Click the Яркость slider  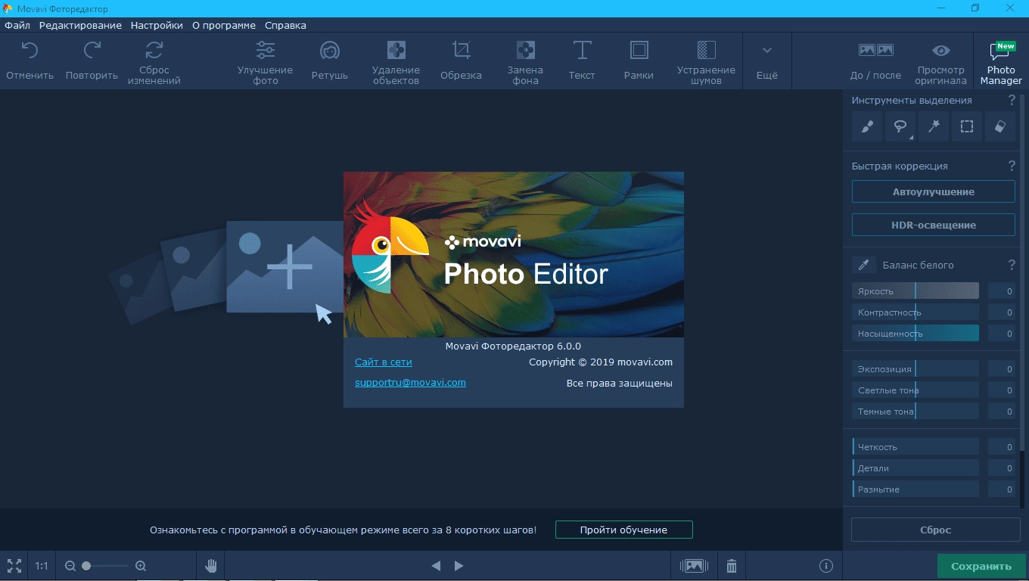tap(916, 291)
